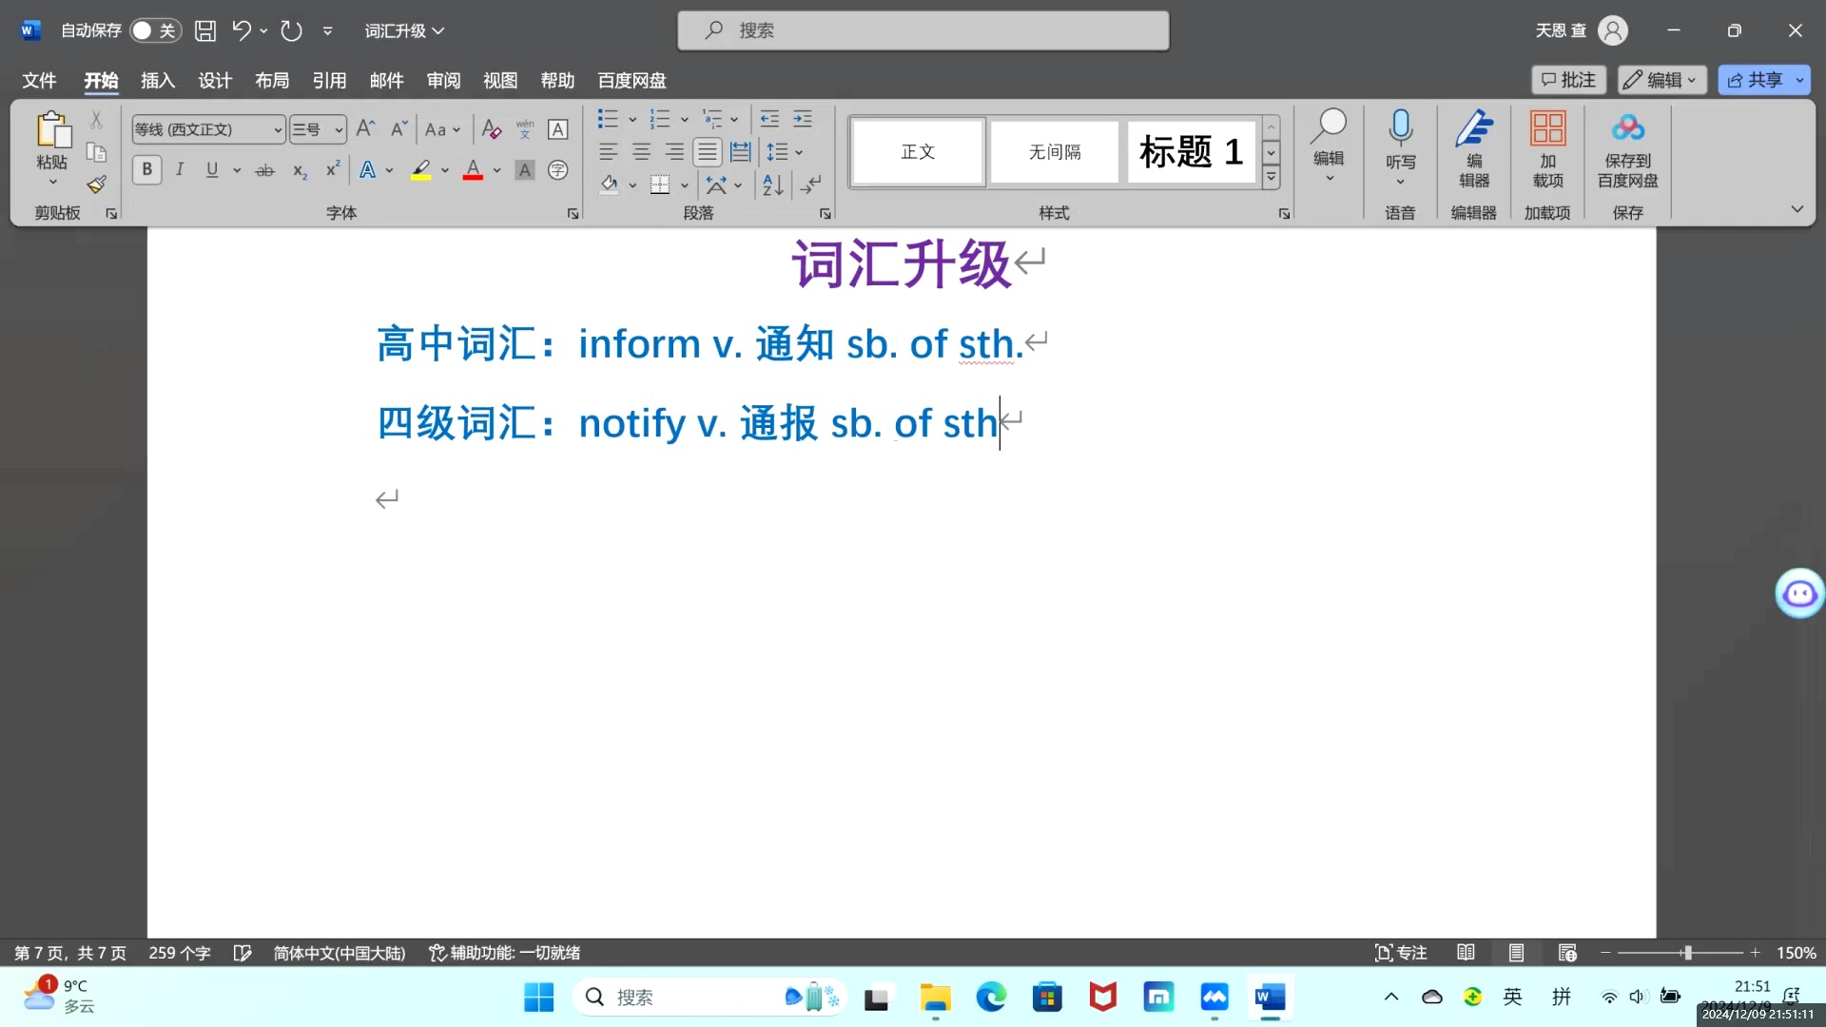The height and width of the screenshot is (1027, 1826).
Task: Open the 审阅 ribbon tab
Action: point(442,81)
